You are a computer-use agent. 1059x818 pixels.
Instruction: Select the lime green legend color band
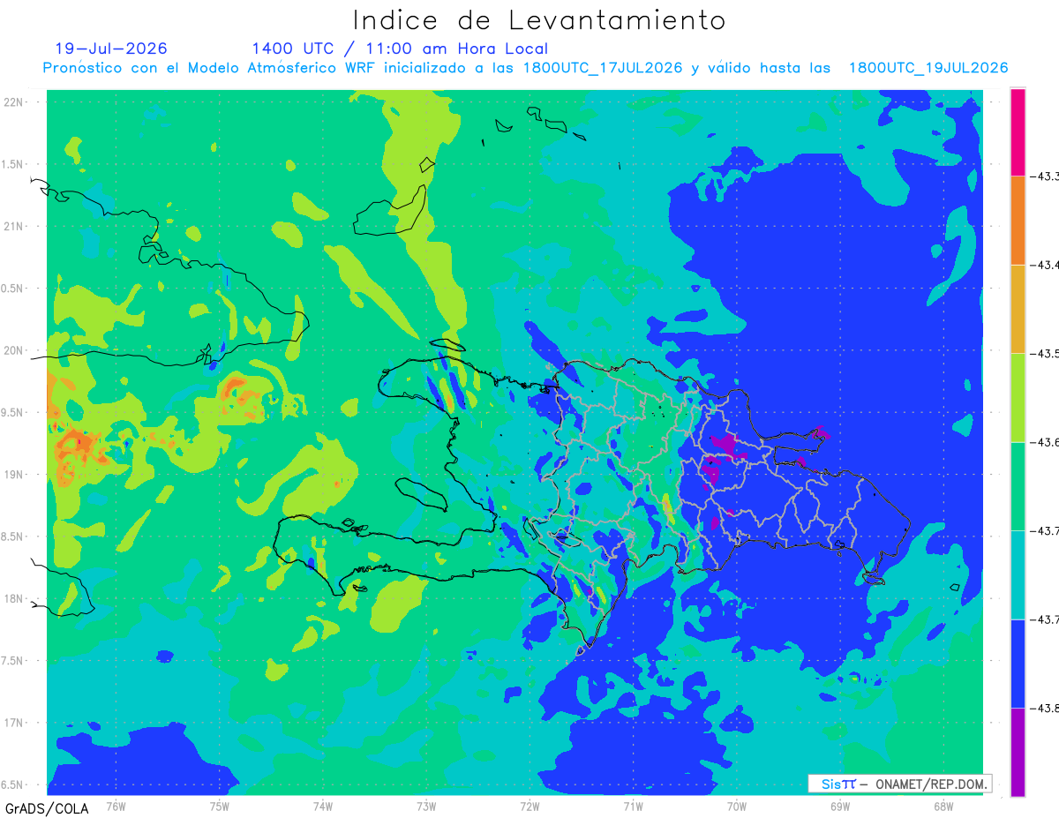(x=1018, y=397)
